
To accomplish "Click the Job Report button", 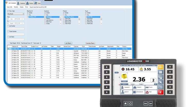I will [68, 43].
